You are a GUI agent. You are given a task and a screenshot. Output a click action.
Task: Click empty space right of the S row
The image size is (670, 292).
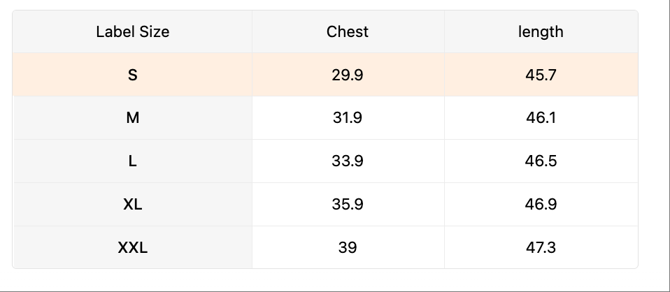coord(653,75)
